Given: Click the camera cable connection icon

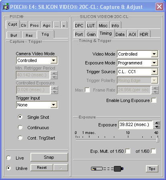Looking at the screenshot, I should click(107, 169).
